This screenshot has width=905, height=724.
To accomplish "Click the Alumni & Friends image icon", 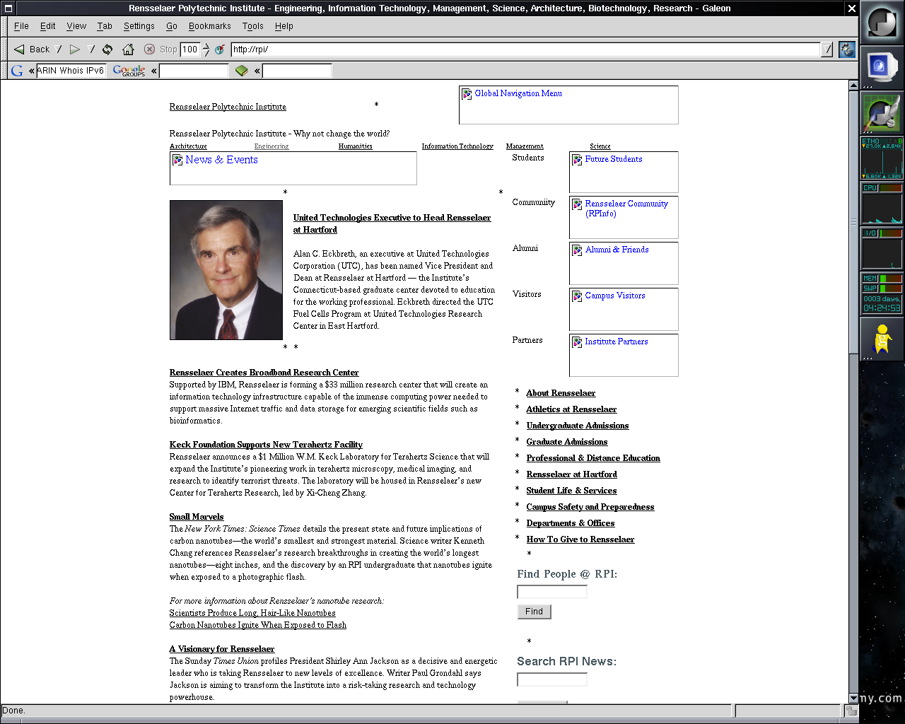I will tap(577, 250).
